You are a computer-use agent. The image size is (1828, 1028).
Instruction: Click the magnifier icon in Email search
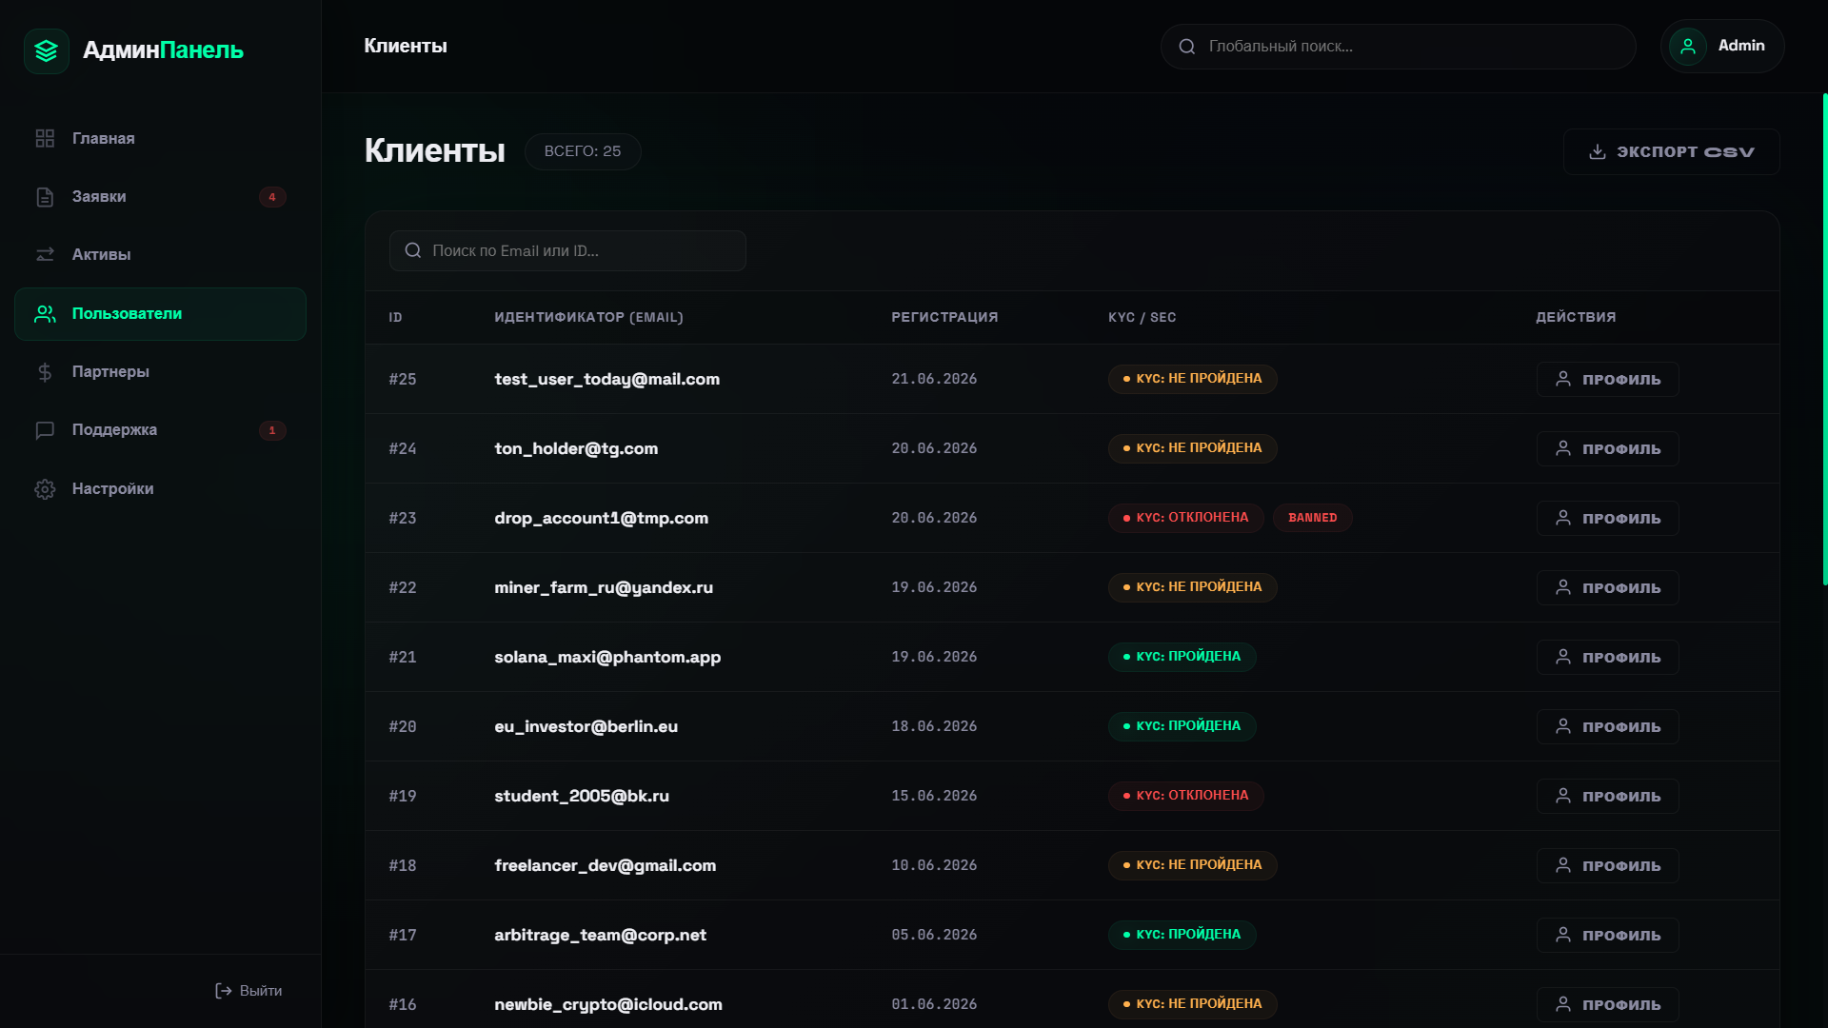(x=413, y=250)
